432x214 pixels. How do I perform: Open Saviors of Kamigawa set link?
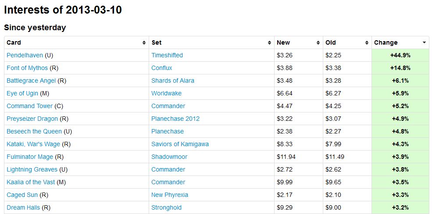click(180, 144)
